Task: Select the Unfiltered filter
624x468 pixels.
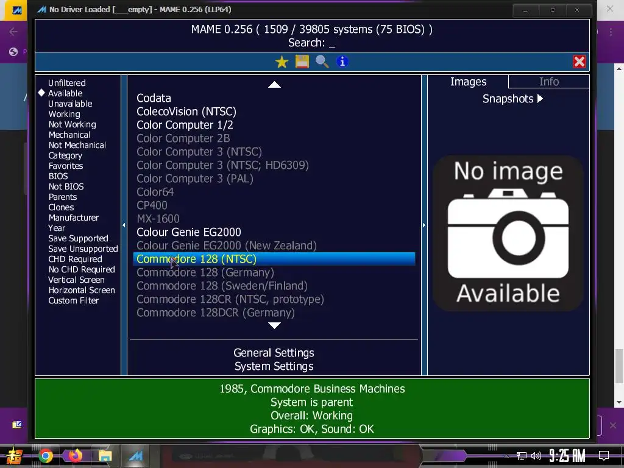Action: click(67, 83)
